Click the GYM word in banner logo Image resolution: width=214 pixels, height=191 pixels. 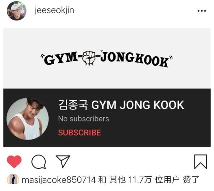click(61, 58)
